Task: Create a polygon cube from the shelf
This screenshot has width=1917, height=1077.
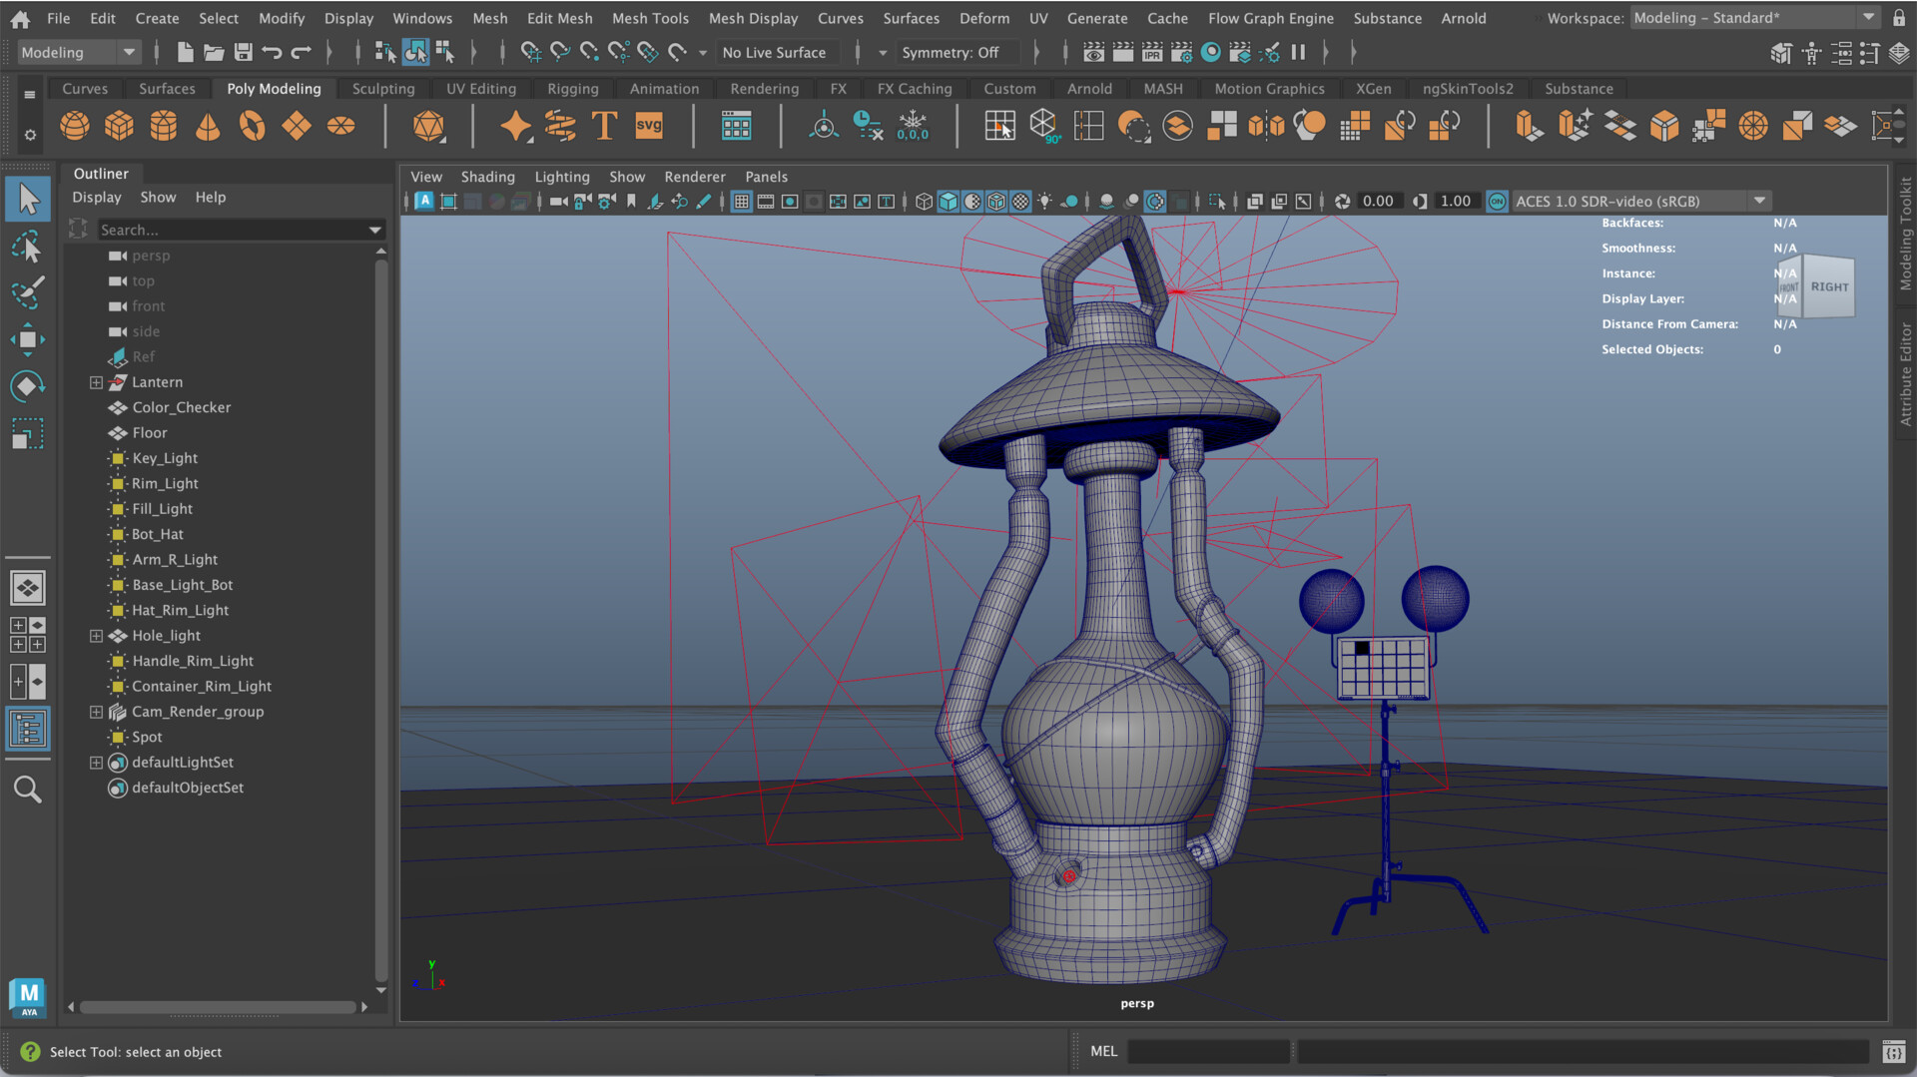Action: click(x=120, y=126)
